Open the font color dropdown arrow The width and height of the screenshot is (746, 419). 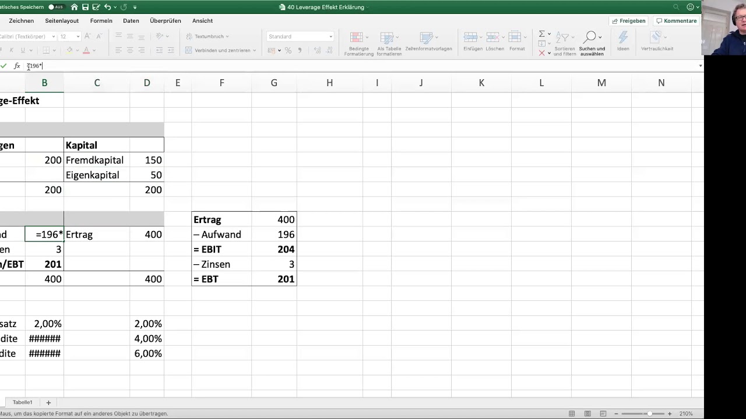(94, 51)
